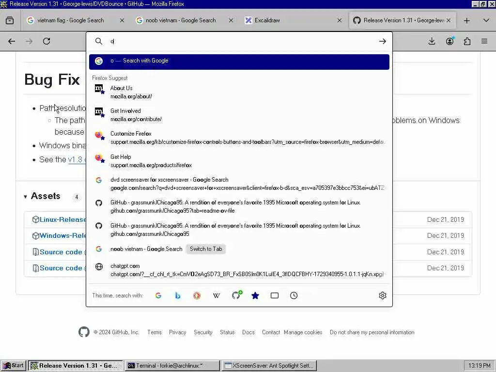
Task: Switch to Terminal window in taskbar
Action: point(172,365)
